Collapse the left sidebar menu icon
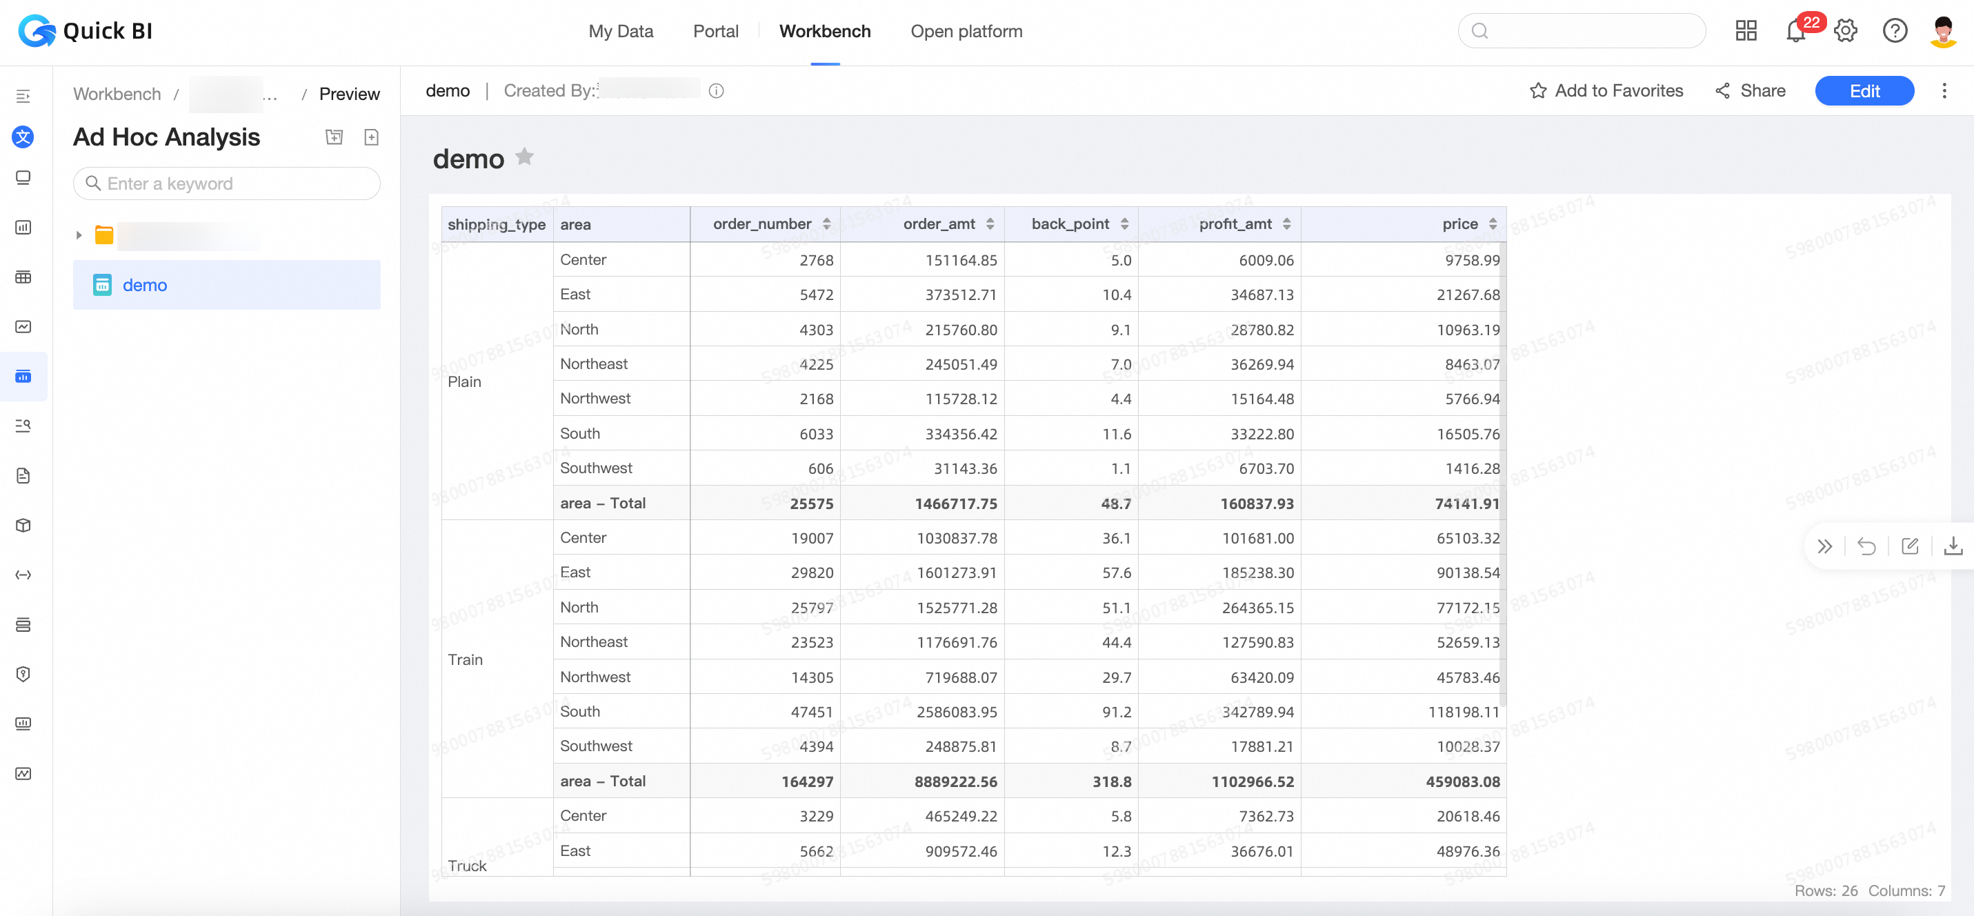This screenshot has height=916, width=1974. coord(23,96)
